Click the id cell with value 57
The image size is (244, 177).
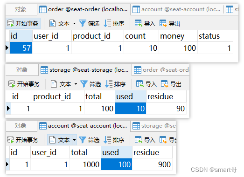coord(21,48)
